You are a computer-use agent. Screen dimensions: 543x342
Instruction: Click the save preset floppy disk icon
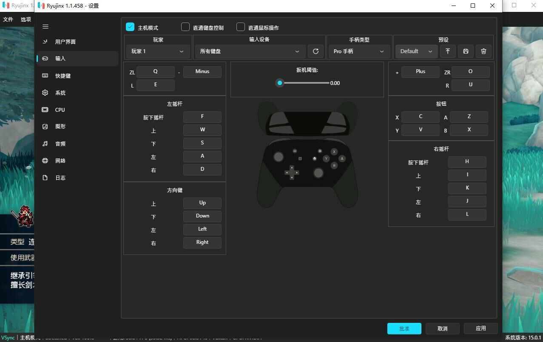click(x=466, y=51)
